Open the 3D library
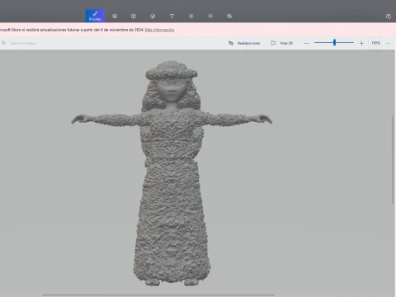The height and width of the screenshot is (297, 396). pos(229,16)
